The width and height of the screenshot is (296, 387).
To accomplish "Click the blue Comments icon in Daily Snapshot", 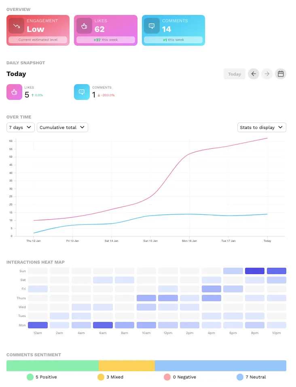I will coord(82,92).
